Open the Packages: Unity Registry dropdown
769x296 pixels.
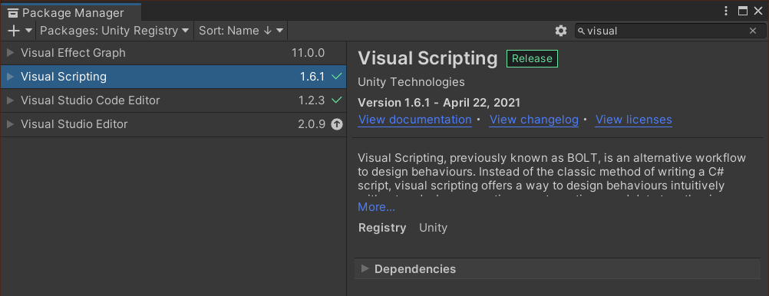[115, 31]
